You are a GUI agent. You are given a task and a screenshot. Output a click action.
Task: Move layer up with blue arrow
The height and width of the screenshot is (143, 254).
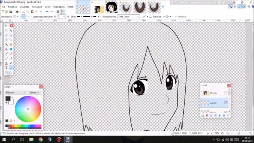(219, 116)
